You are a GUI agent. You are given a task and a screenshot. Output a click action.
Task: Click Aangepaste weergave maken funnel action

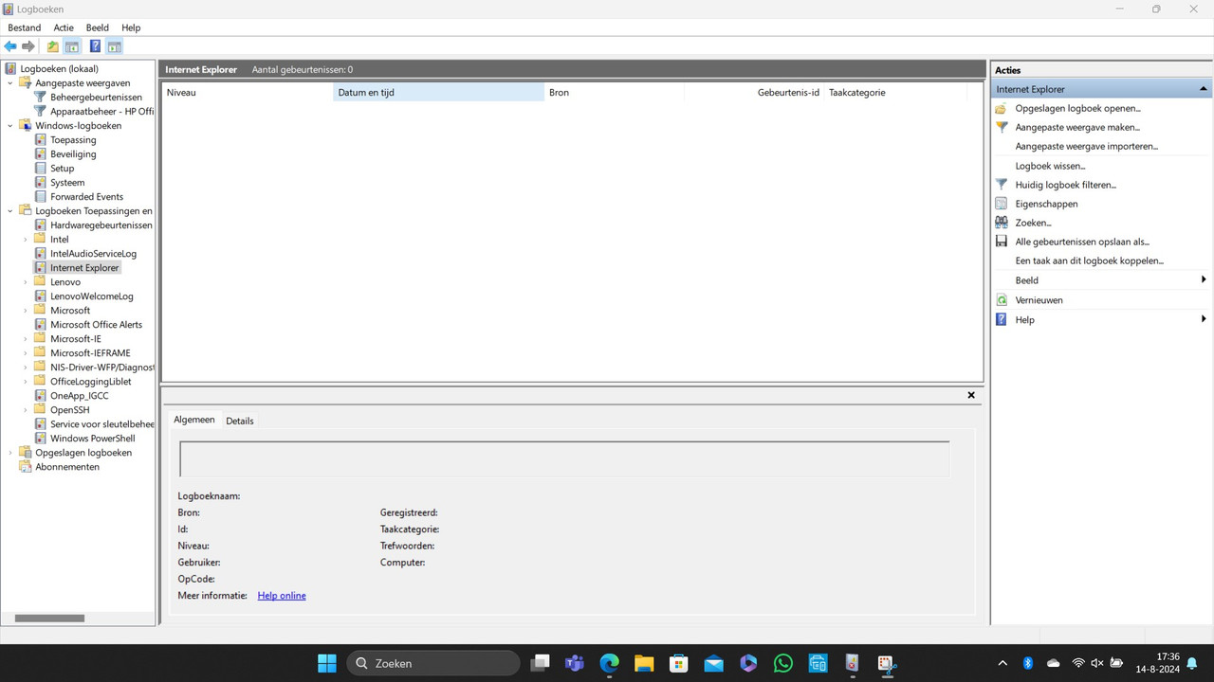[1077, 127]
